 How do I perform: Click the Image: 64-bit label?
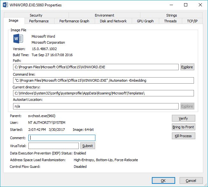click(83, 130)
